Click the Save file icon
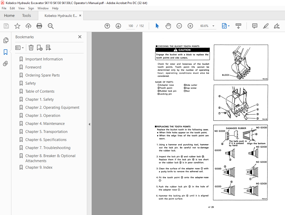This screenshot has width=285, height=215. click(6, 26)
